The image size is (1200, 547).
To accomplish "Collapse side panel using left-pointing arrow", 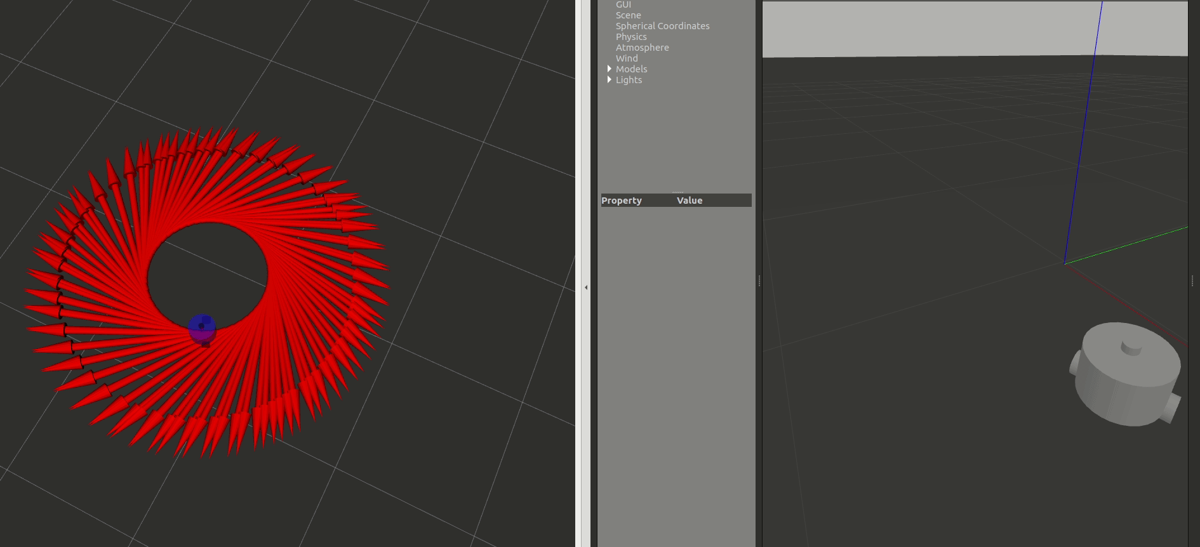I will 586,287.
